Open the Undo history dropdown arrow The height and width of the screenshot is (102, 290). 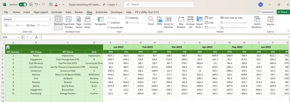point(40,5)
